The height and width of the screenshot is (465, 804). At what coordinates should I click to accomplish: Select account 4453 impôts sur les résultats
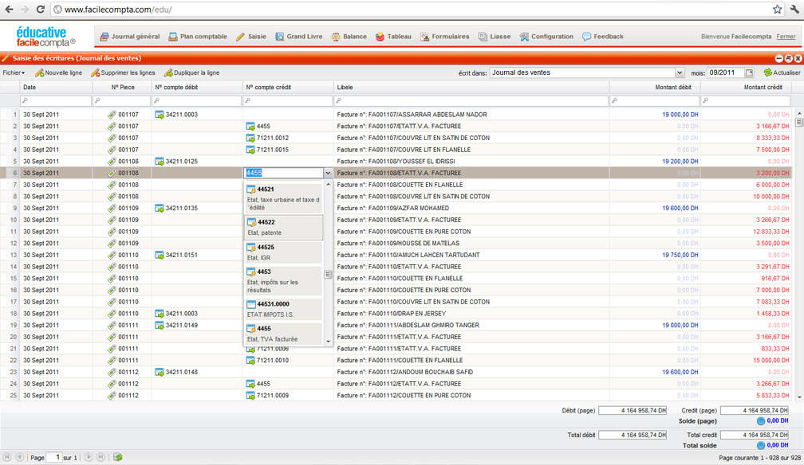pyautogui.click(x=284, y=280)
